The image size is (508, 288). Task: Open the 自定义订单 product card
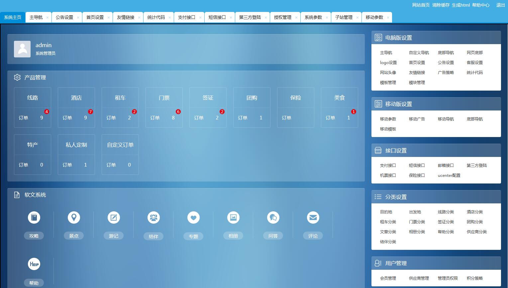coord(120,155)
